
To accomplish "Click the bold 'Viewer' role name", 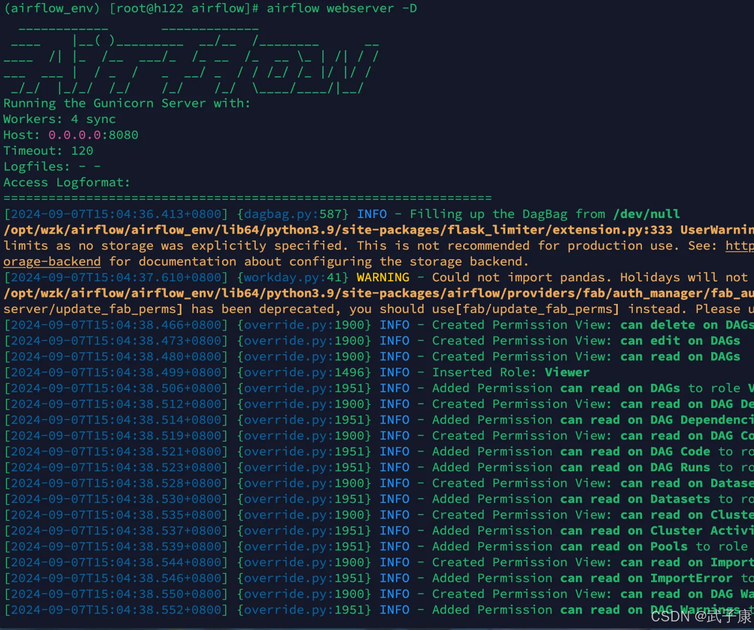I will click(567, 373).
